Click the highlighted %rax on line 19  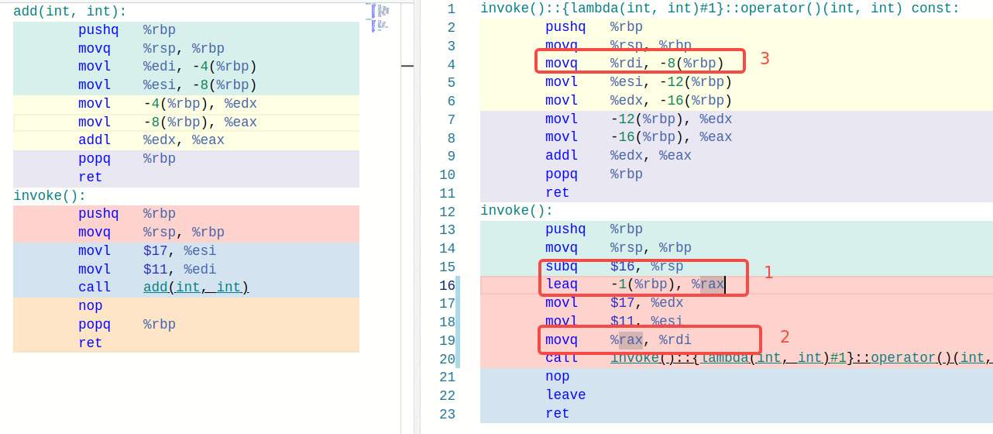tap(630, 339)
